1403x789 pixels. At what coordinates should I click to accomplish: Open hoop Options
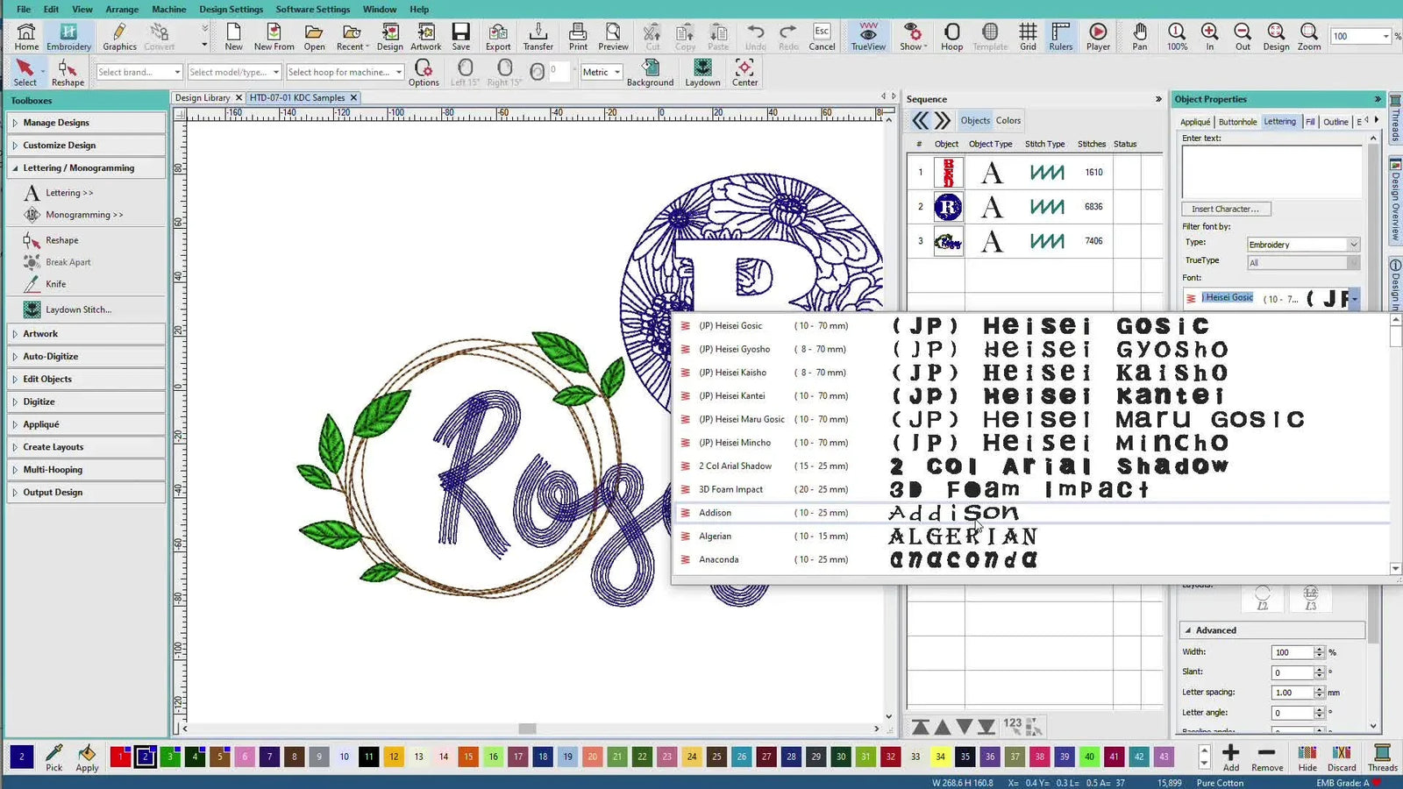(424, 72)
